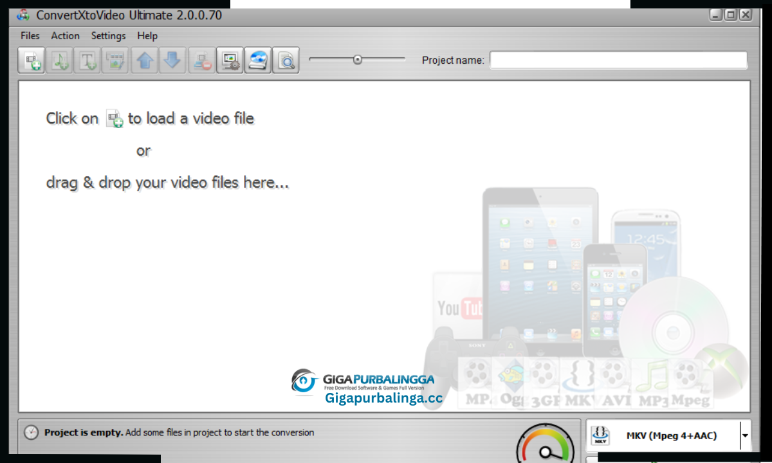
Task: Expand the output format dropdown arrow
Action: 745,435
